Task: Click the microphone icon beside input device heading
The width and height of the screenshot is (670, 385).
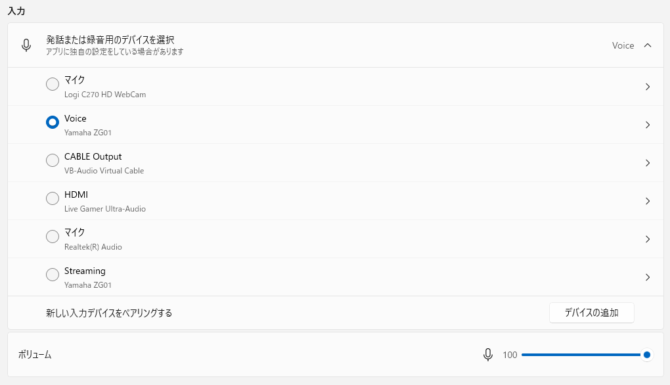Action: [x=26, y=45]
